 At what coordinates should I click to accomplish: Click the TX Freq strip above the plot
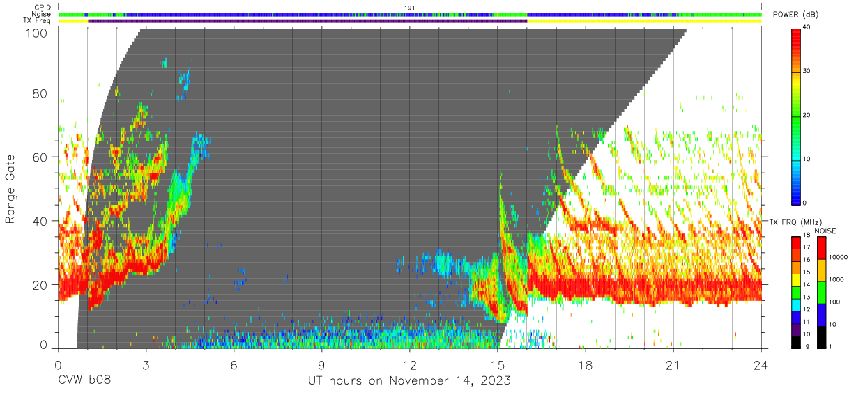410,21
